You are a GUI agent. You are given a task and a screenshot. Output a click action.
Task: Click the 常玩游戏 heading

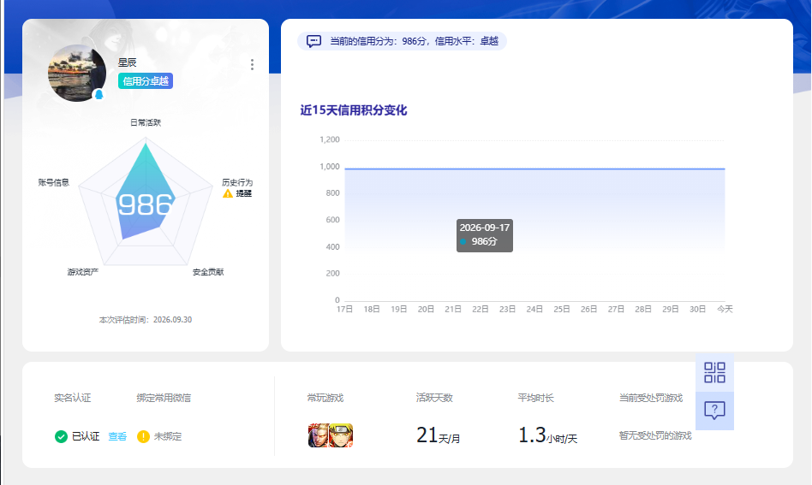(325, 398)
